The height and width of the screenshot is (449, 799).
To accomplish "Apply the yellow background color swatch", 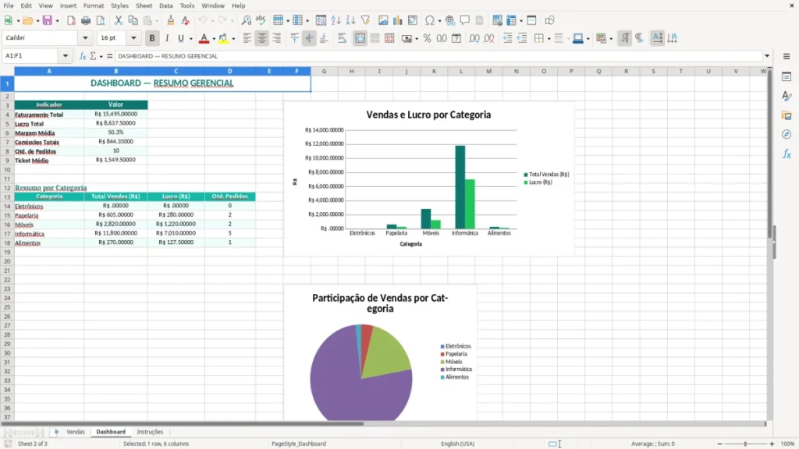I will coord(223,38).
